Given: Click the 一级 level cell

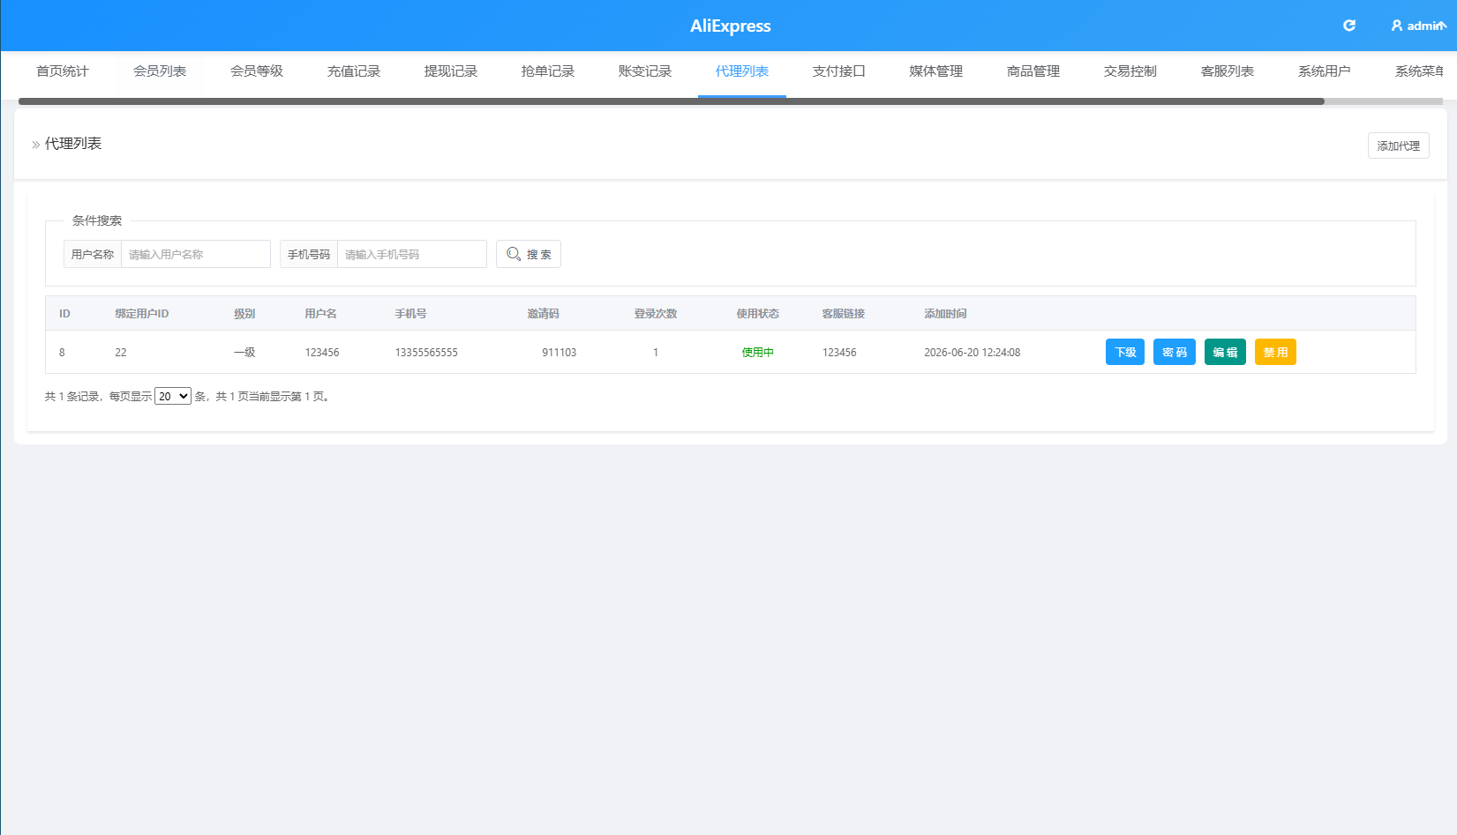Looking at the screenshot, I should [244, 353].
